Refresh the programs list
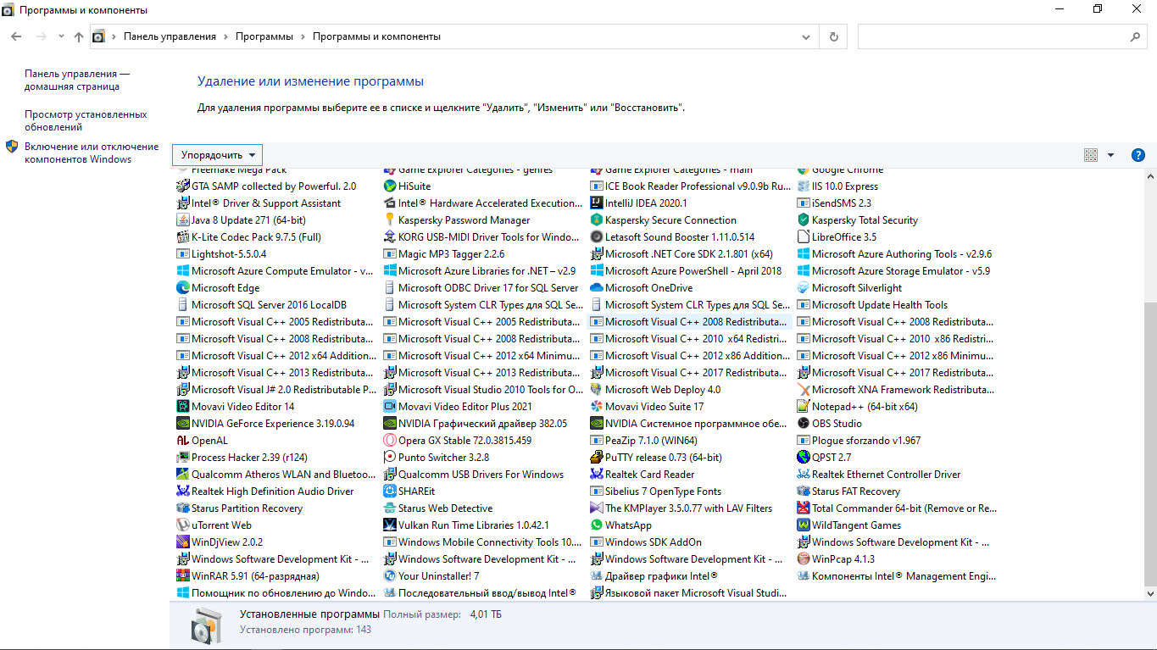Image resolution: width=1157 pixels, height=650 pixels. pyautogui.click(x=834, y=37)
